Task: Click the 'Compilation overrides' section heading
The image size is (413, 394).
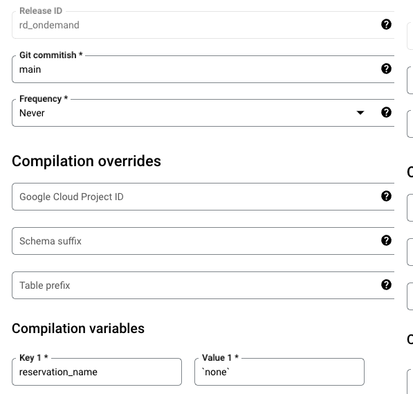Action: (x=86, y=161)
